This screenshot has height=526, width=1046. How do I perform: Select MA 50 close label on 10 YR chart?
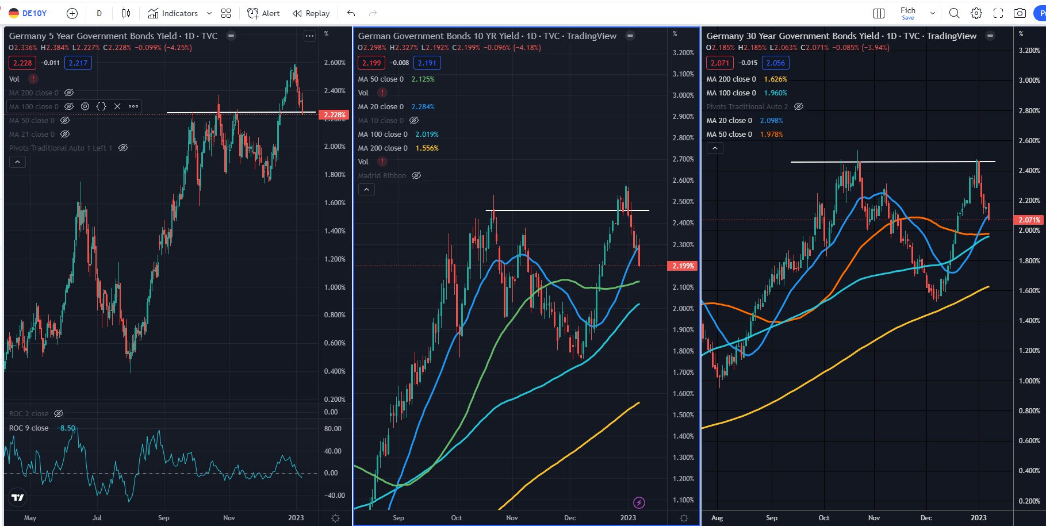381,79
